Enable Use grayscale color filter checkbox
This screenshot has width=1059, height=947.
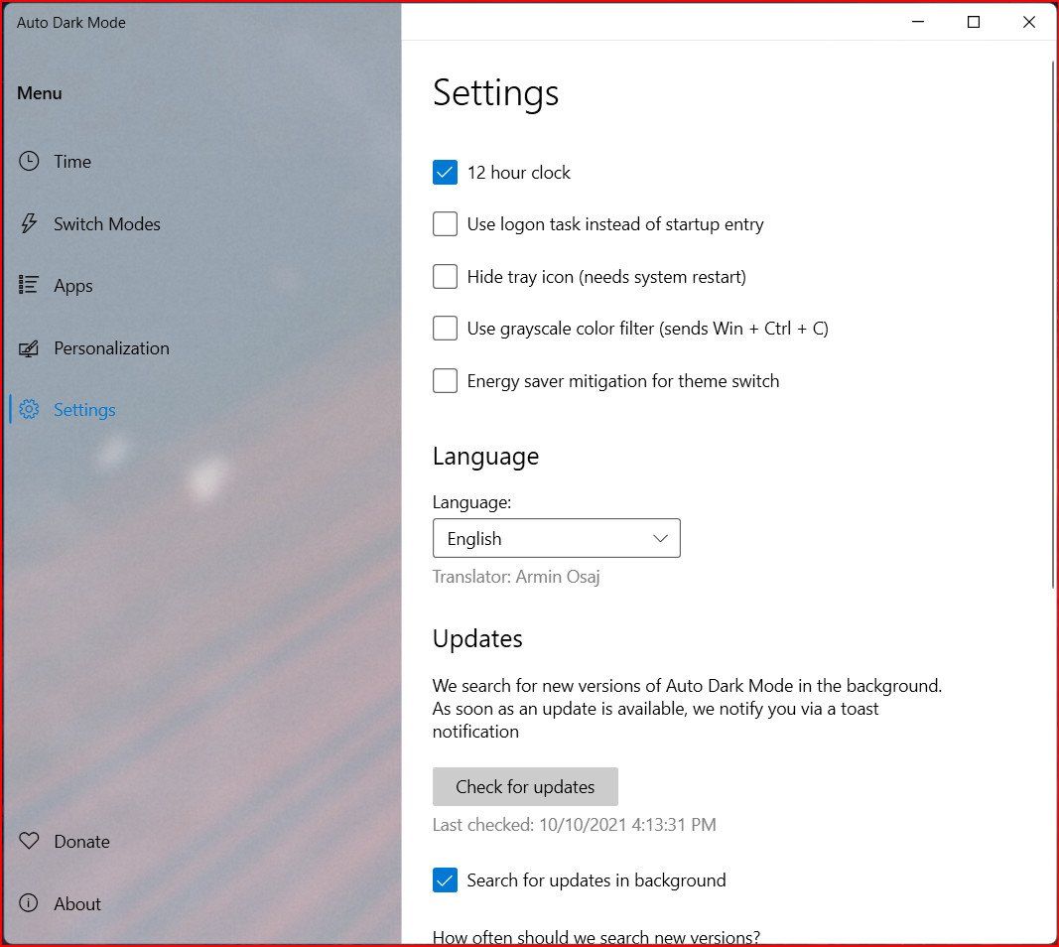pos(445,329)
